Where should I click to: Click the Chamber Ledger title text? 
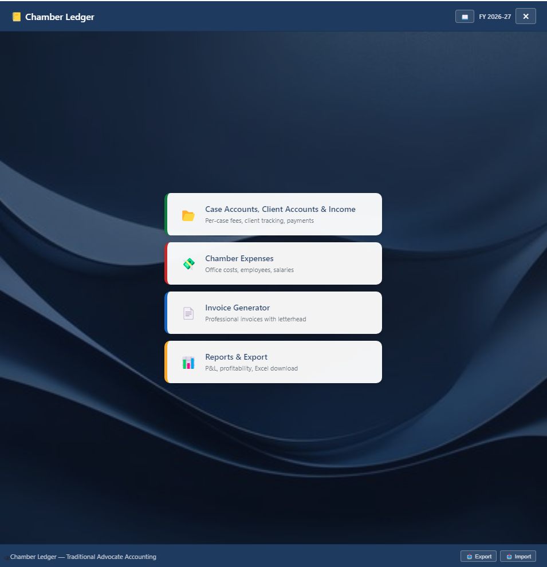pyautogui.click(x=60, y=17)
